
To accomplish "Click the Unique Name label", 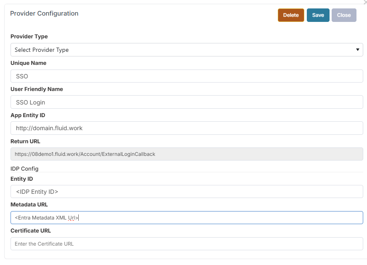I will point(28,63).
